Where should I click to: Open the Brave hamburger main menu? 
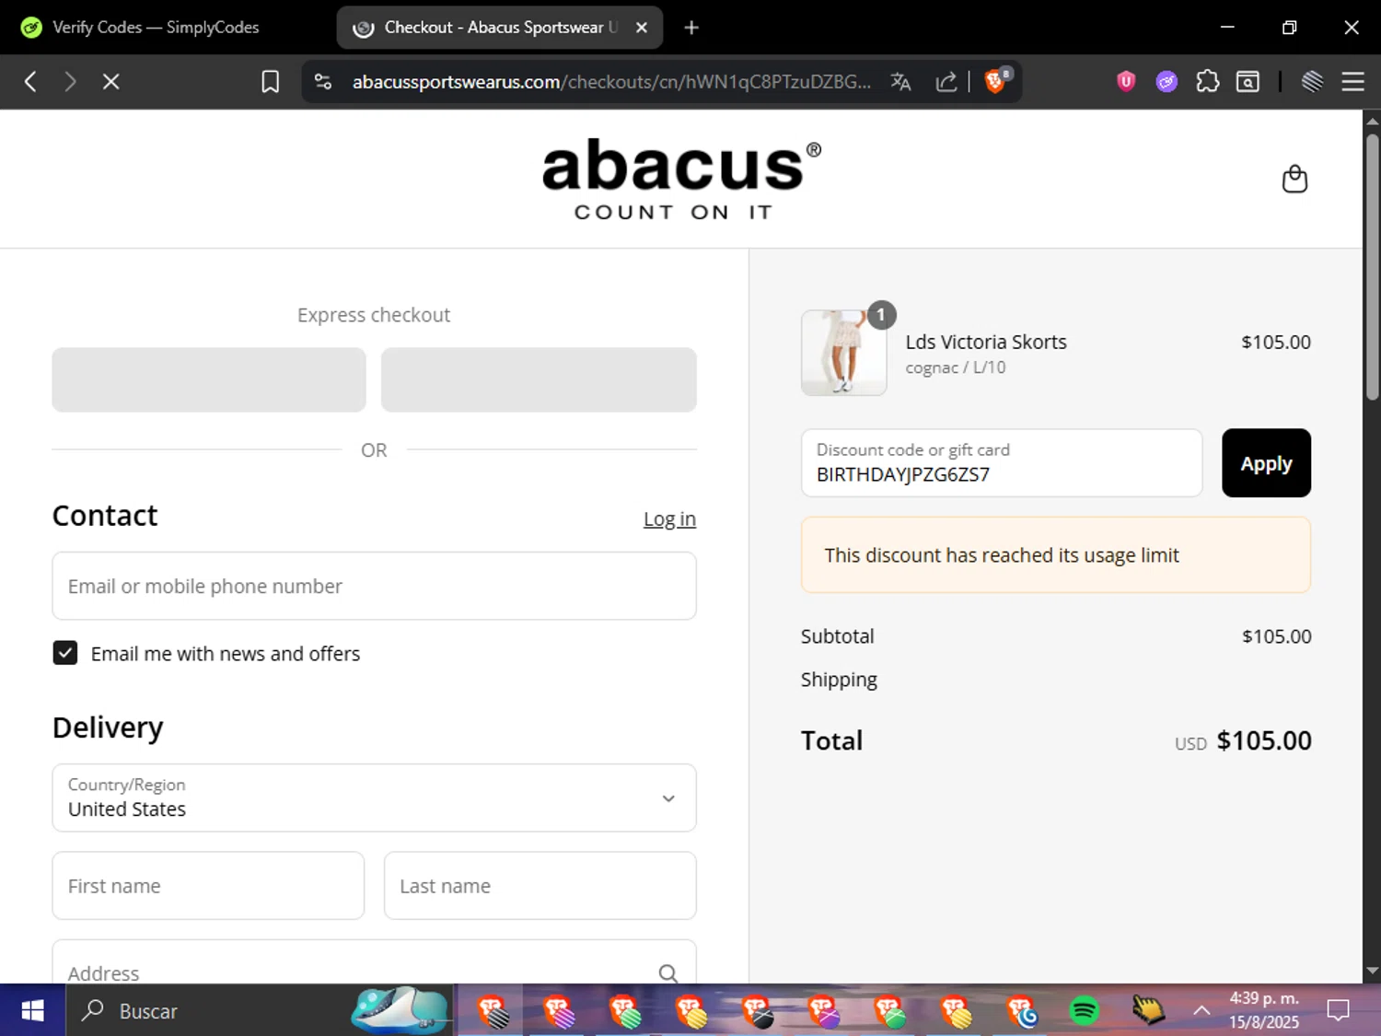1352,82
